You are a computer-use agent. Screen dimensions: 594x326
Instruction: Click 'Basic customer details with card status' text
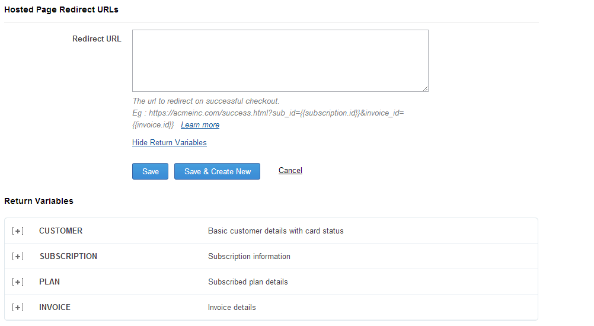point(276,231)
